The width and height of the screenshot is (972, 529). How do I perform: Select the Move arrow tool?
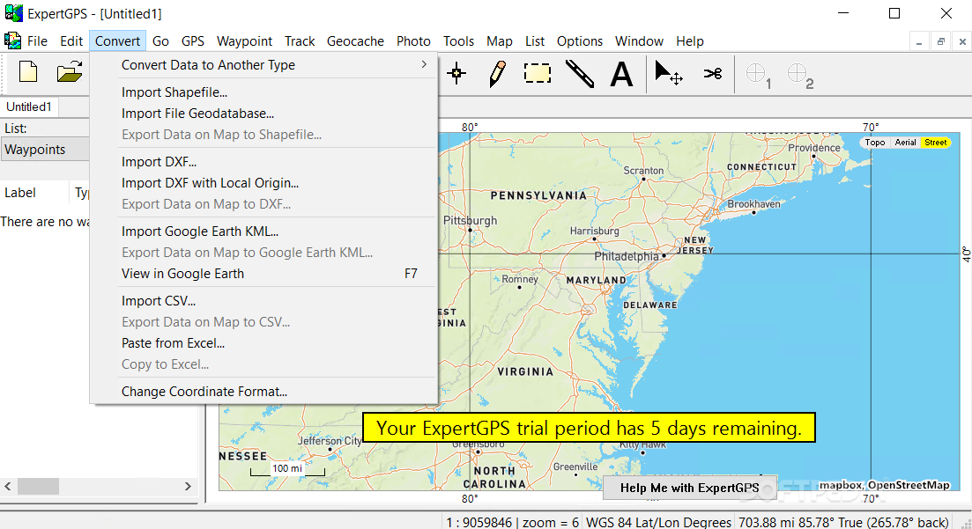(x=668, y=73)
